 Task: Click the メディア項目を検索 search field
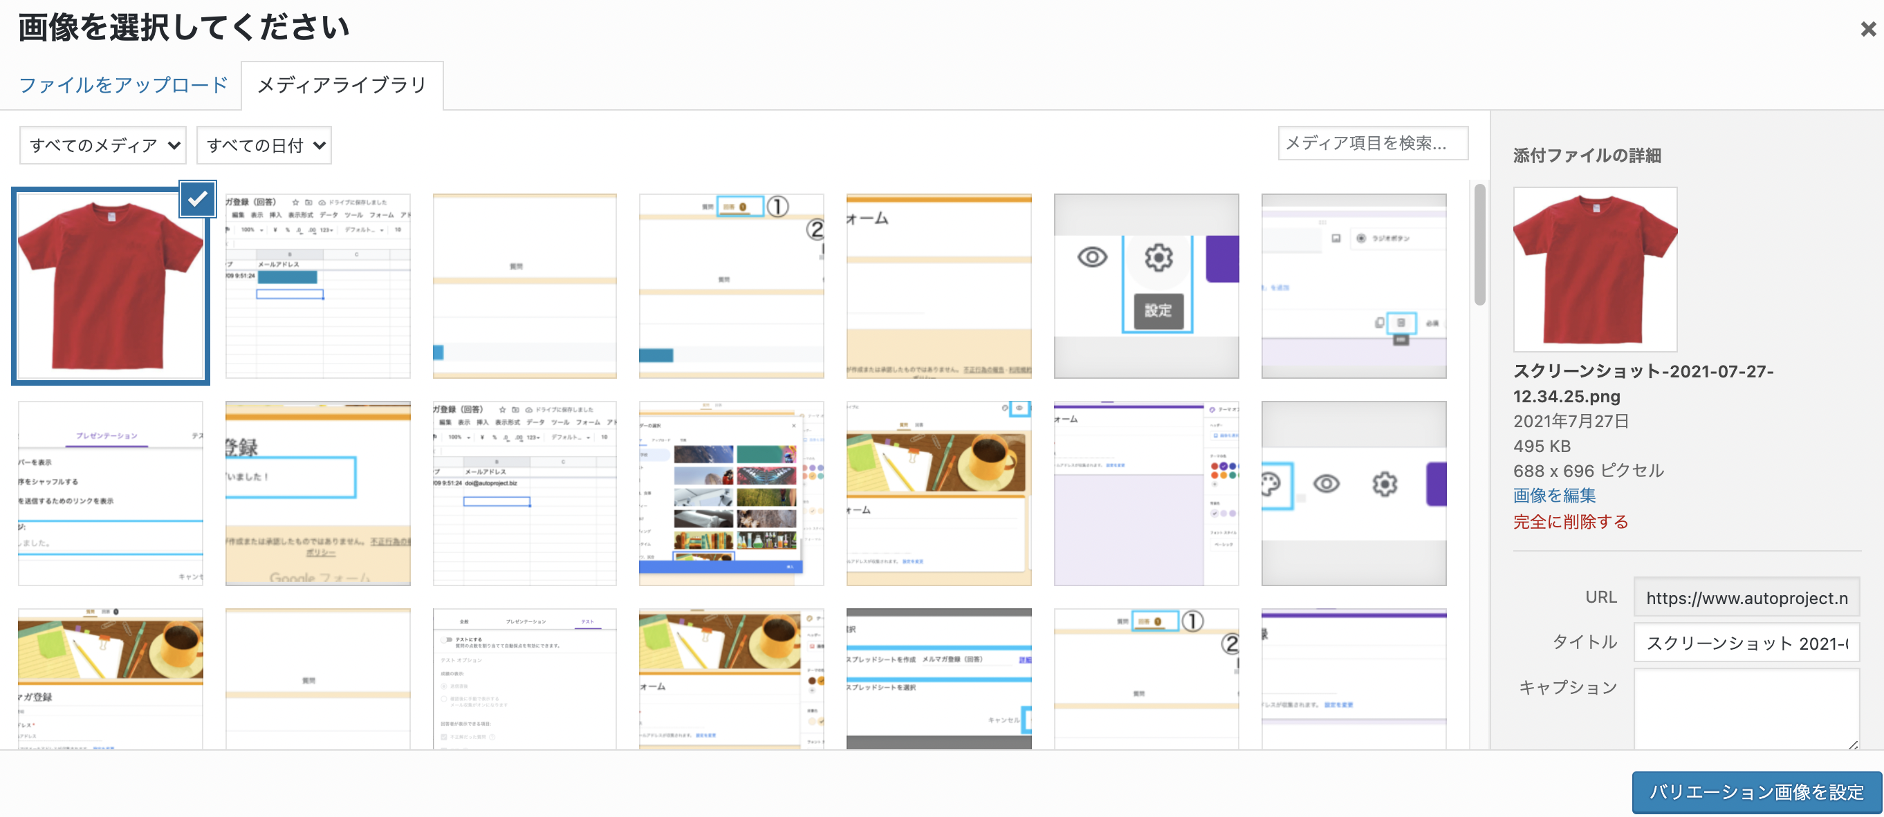(1372, 143)
